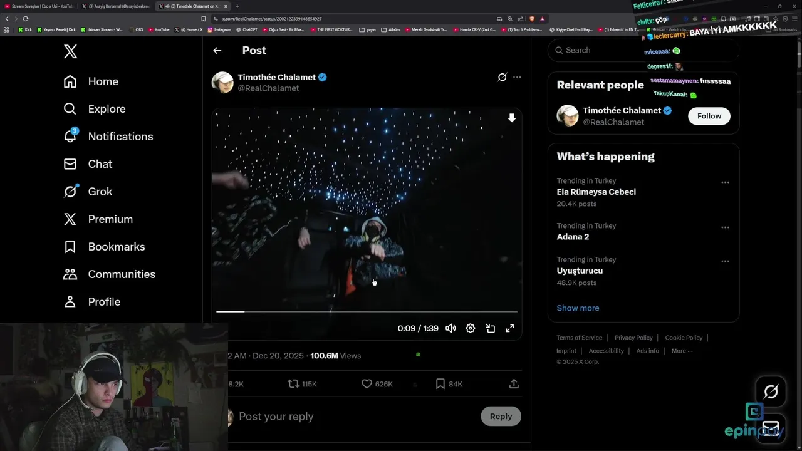Like the post with 626K likes
The height and width of the screenshot is (451, 802).
click(x=377, y=383)
